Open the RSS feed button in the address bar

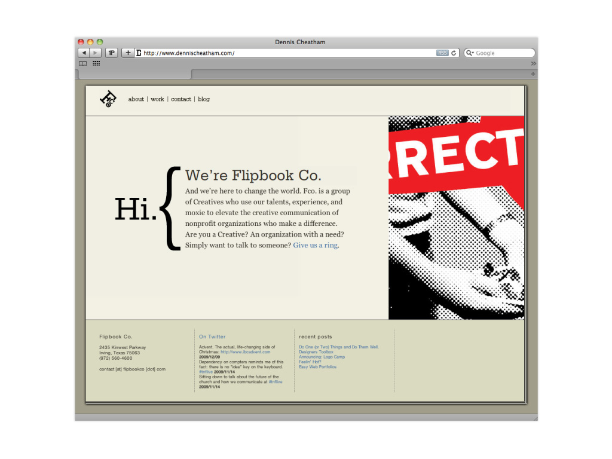[x=442, y=53]
